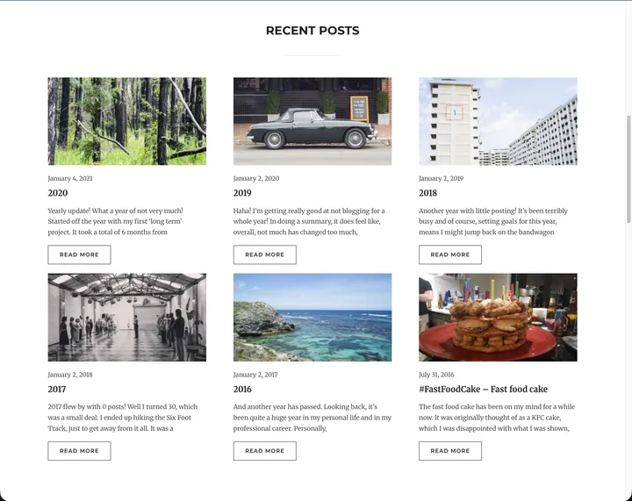Click the "January 4, 2021" post date
Image resolution: width=632 pixels, height=501 pixels.
pyautogui.click(x=70, y=178)
